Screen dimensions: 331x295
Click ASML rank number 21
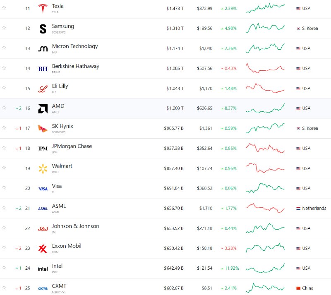coord(28,208)
